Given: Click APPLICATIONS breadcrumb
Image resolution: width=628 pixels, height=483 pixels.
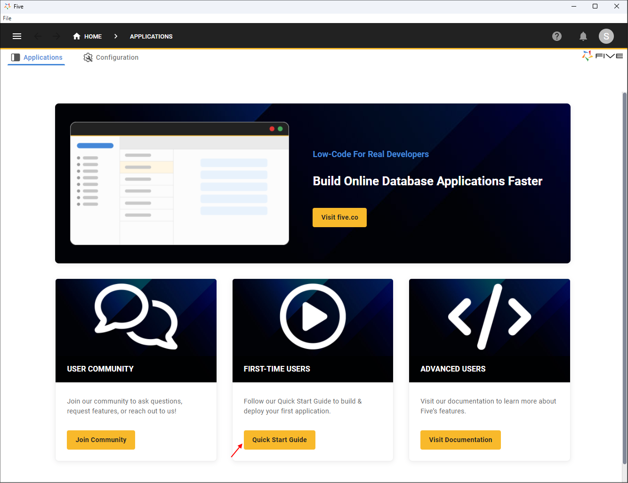Looking at the screenshot, I should point(151,36).
